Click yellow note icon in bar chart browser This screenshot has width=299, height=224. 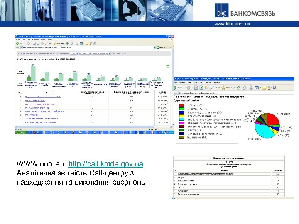(x=87, y=44)
